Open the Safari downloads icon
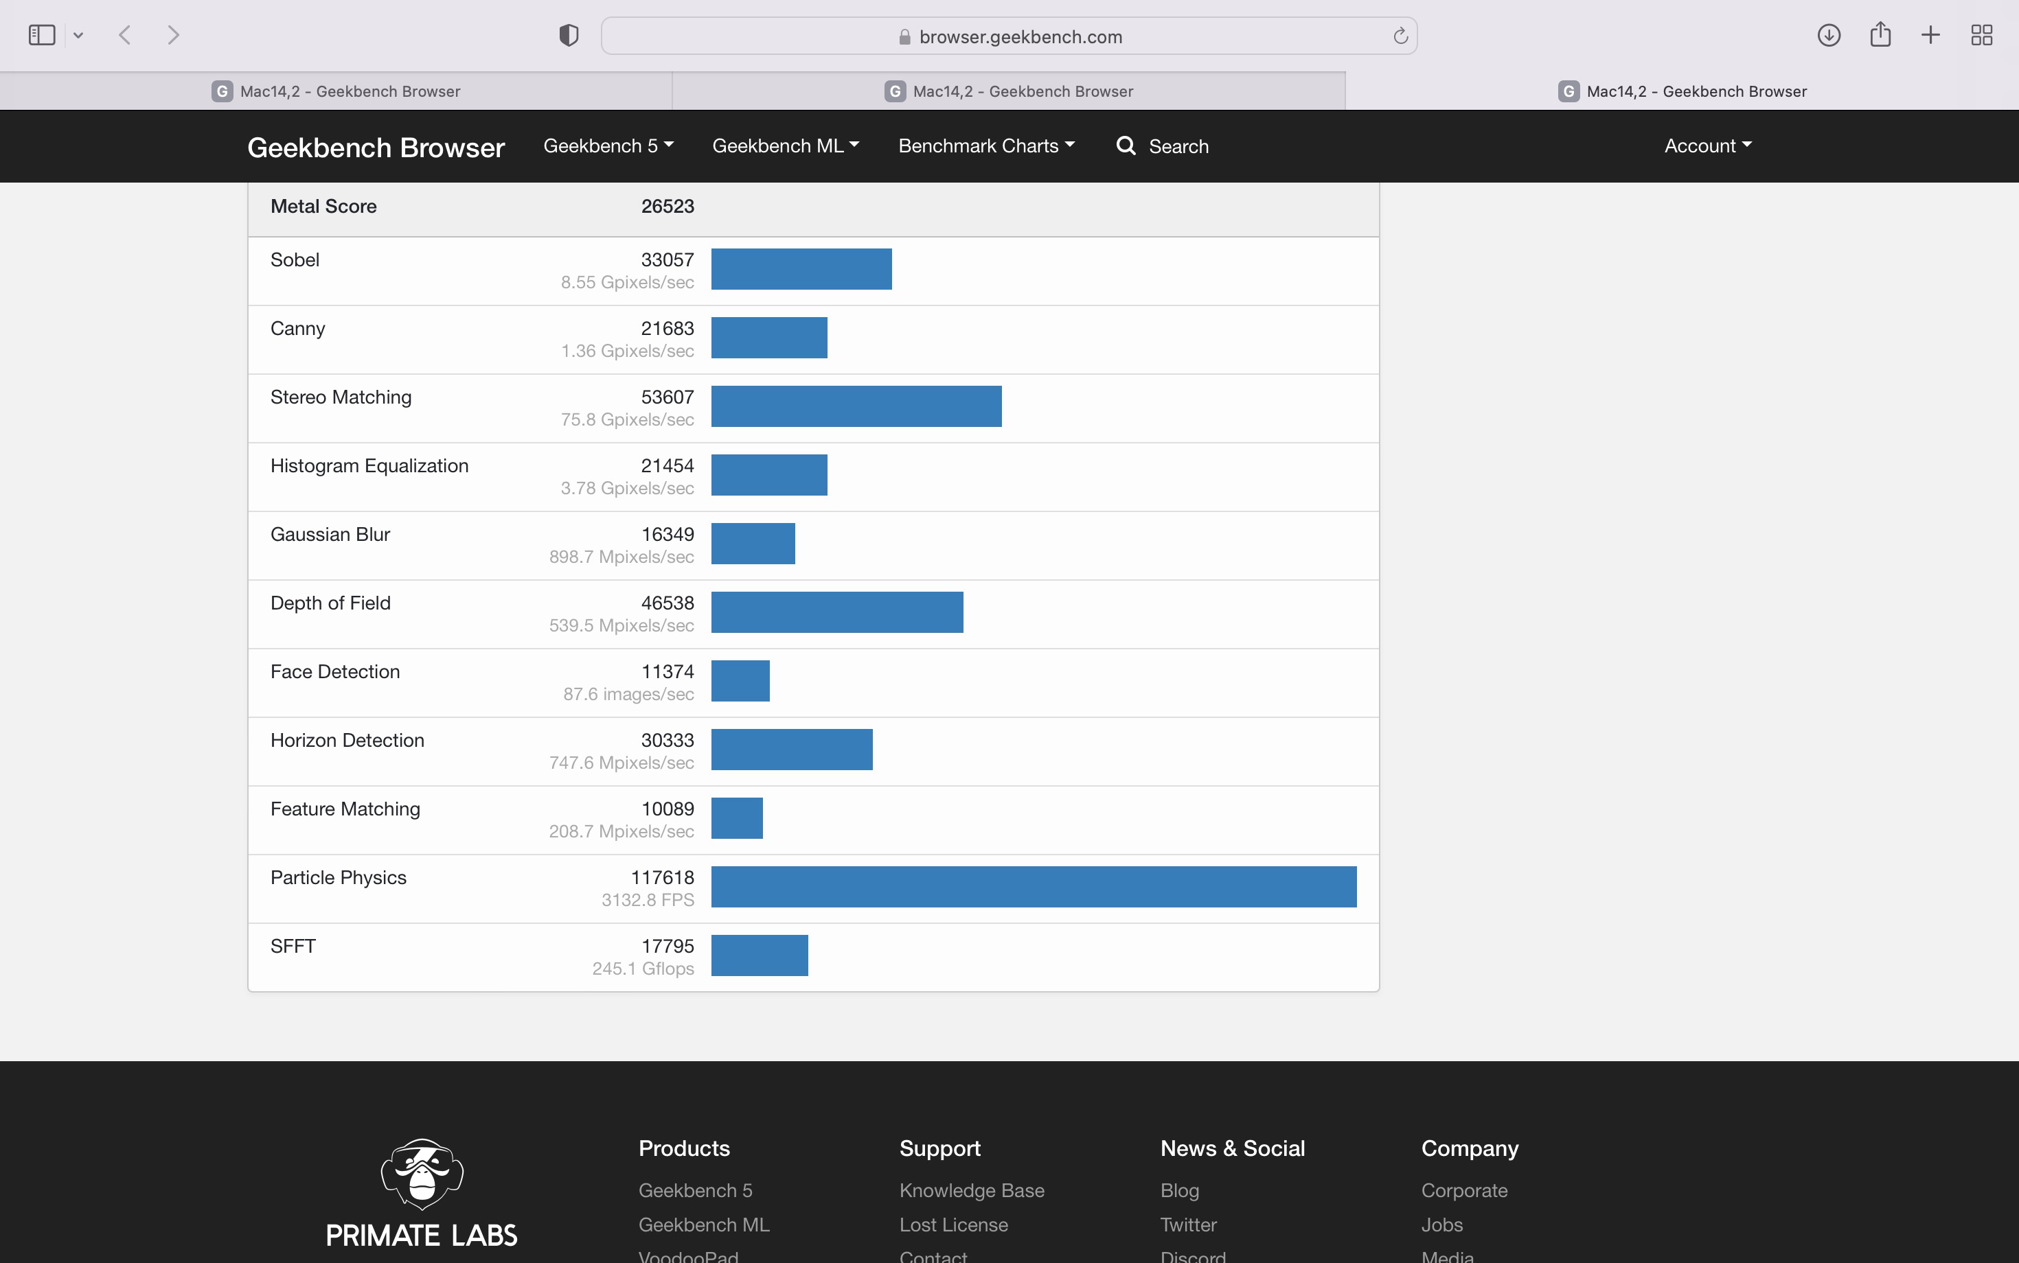The height and width of the screenshot is (1263, 2019). click(1829, 35)
